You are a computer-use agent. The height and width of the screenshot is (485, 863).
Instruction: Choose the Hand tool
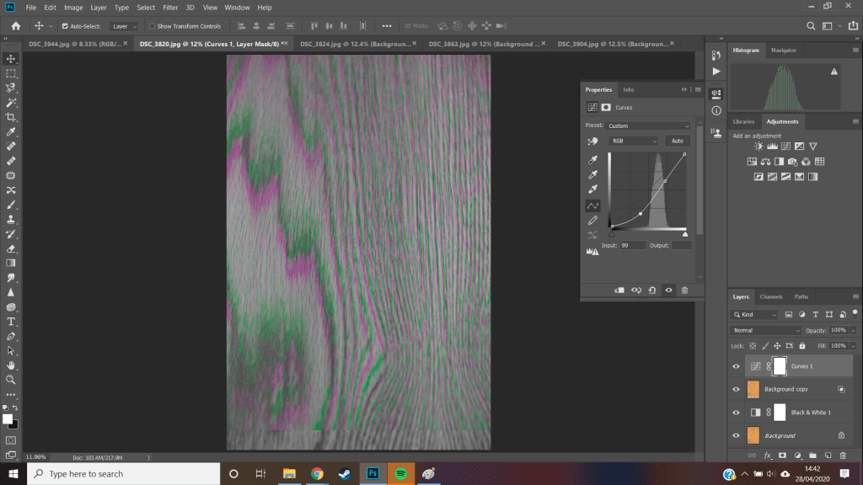coord(11,365)
